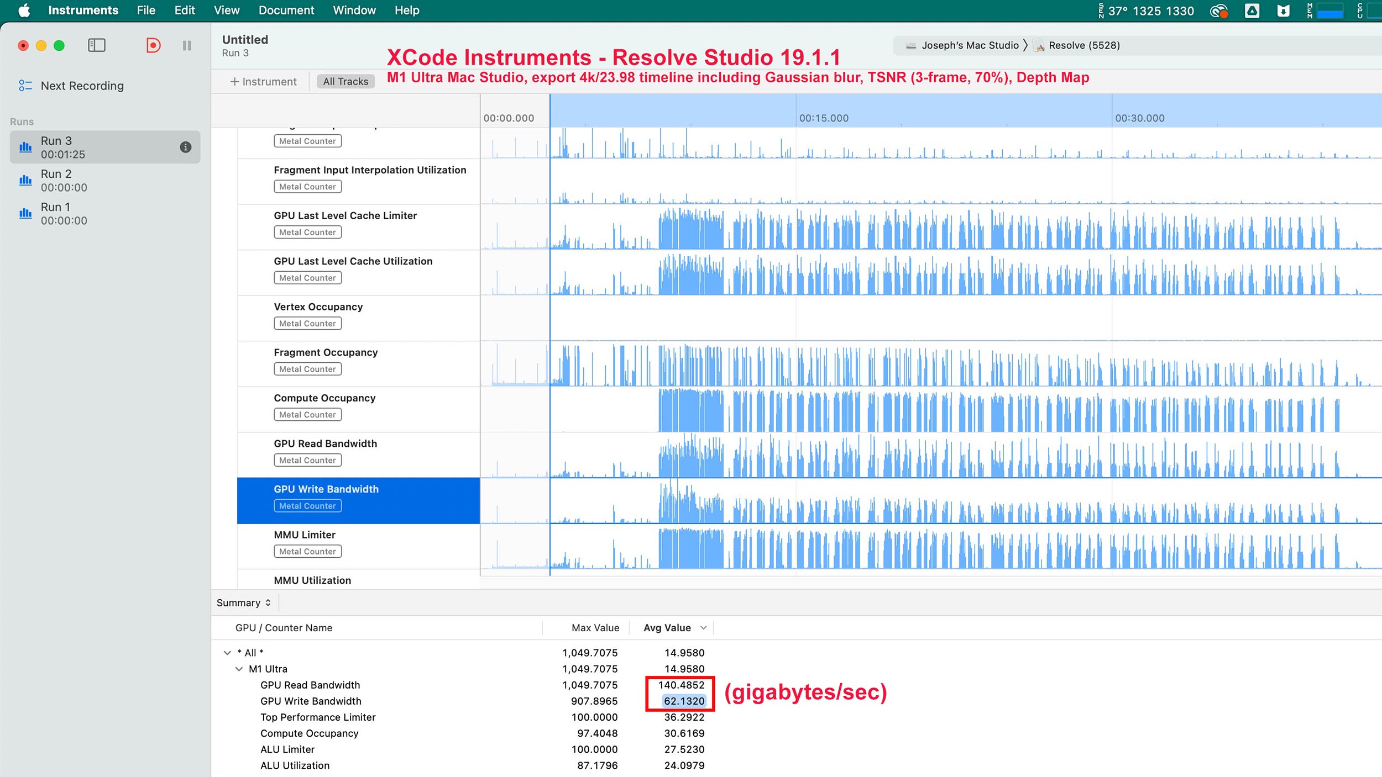
Task: Click the 00:30.000 timeline ruler mark
Action: (1139, 118)
